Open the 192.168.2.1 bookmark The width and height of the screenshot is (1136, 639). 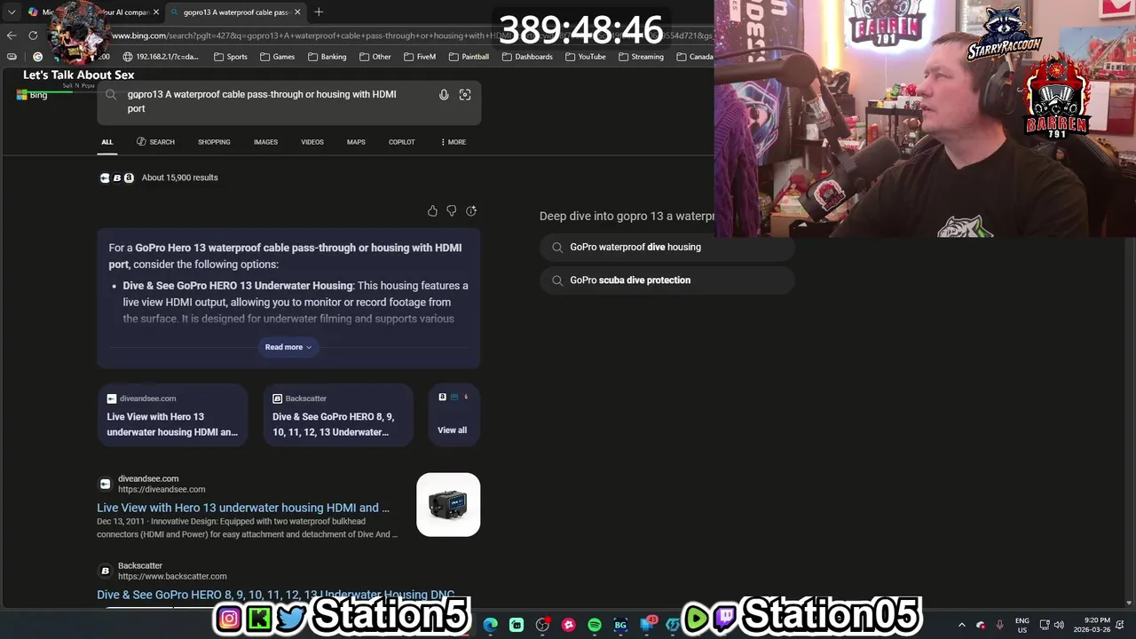[161, 57]
